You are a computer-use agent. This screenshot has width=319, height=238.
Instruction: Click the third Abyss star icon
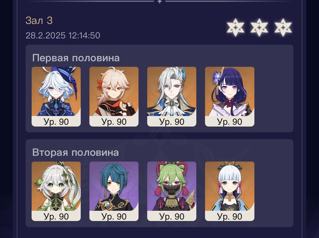(283, 28)
